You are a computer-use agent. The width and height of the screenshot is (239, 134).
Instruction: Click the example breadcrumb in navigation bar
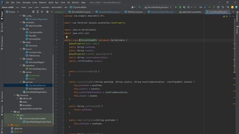tap(45, 7)
